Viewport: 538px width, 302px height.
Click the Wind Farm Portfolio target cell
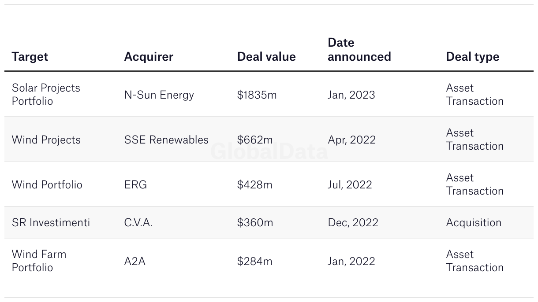tap(39, 261)
